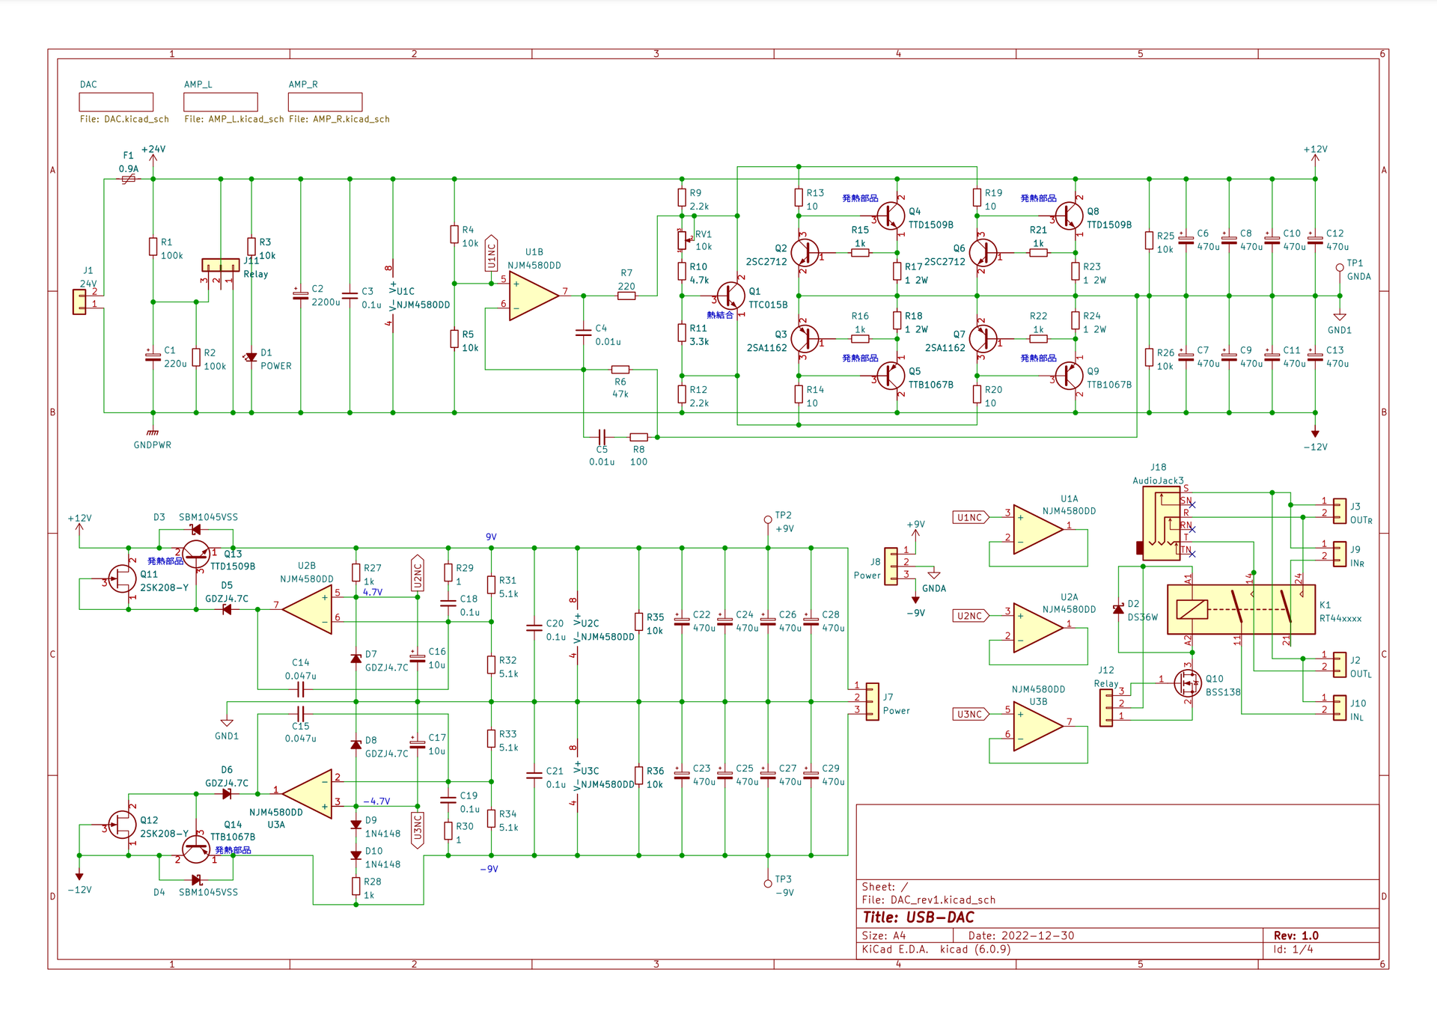Click transistor Q14 TTB1067B symbol
1437x1017 pixels.
[196, 849]
